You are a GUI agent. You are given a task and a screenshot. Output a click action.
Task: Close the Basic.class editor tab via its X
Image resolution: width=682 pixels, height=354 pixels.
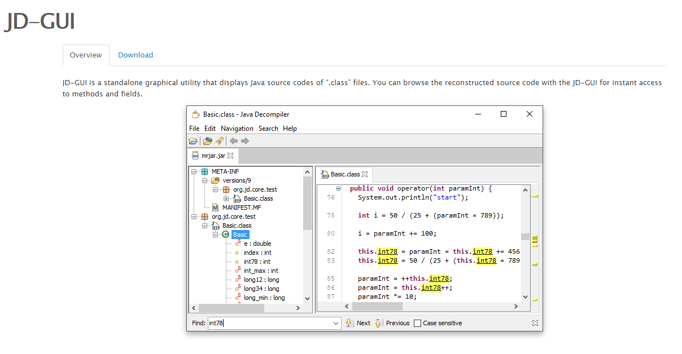click(x=365, y=174)
